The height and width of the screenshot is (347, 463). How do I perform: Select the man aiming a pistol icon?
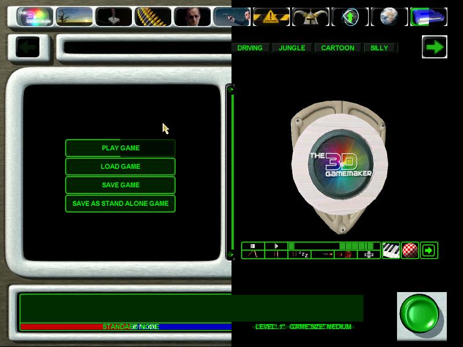232,17
